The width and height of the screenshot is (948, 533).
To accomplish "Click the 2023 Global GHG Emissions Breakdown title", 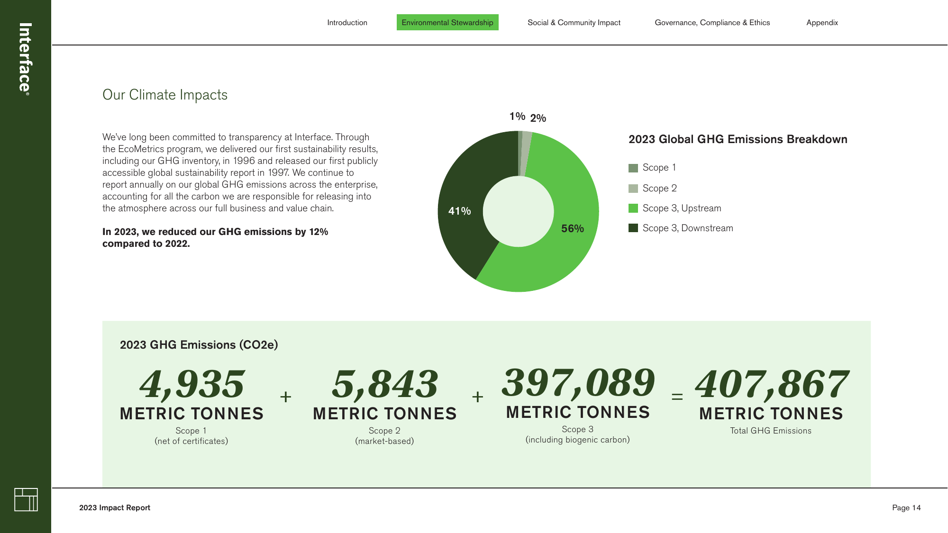I will 738,139.
